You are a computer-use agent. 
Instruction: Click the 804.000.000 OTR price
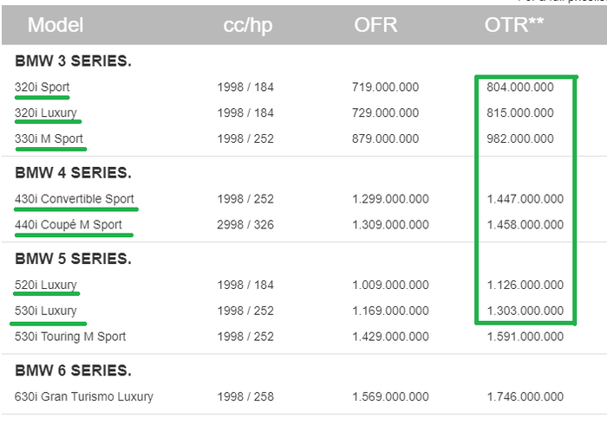click(520, 87)
